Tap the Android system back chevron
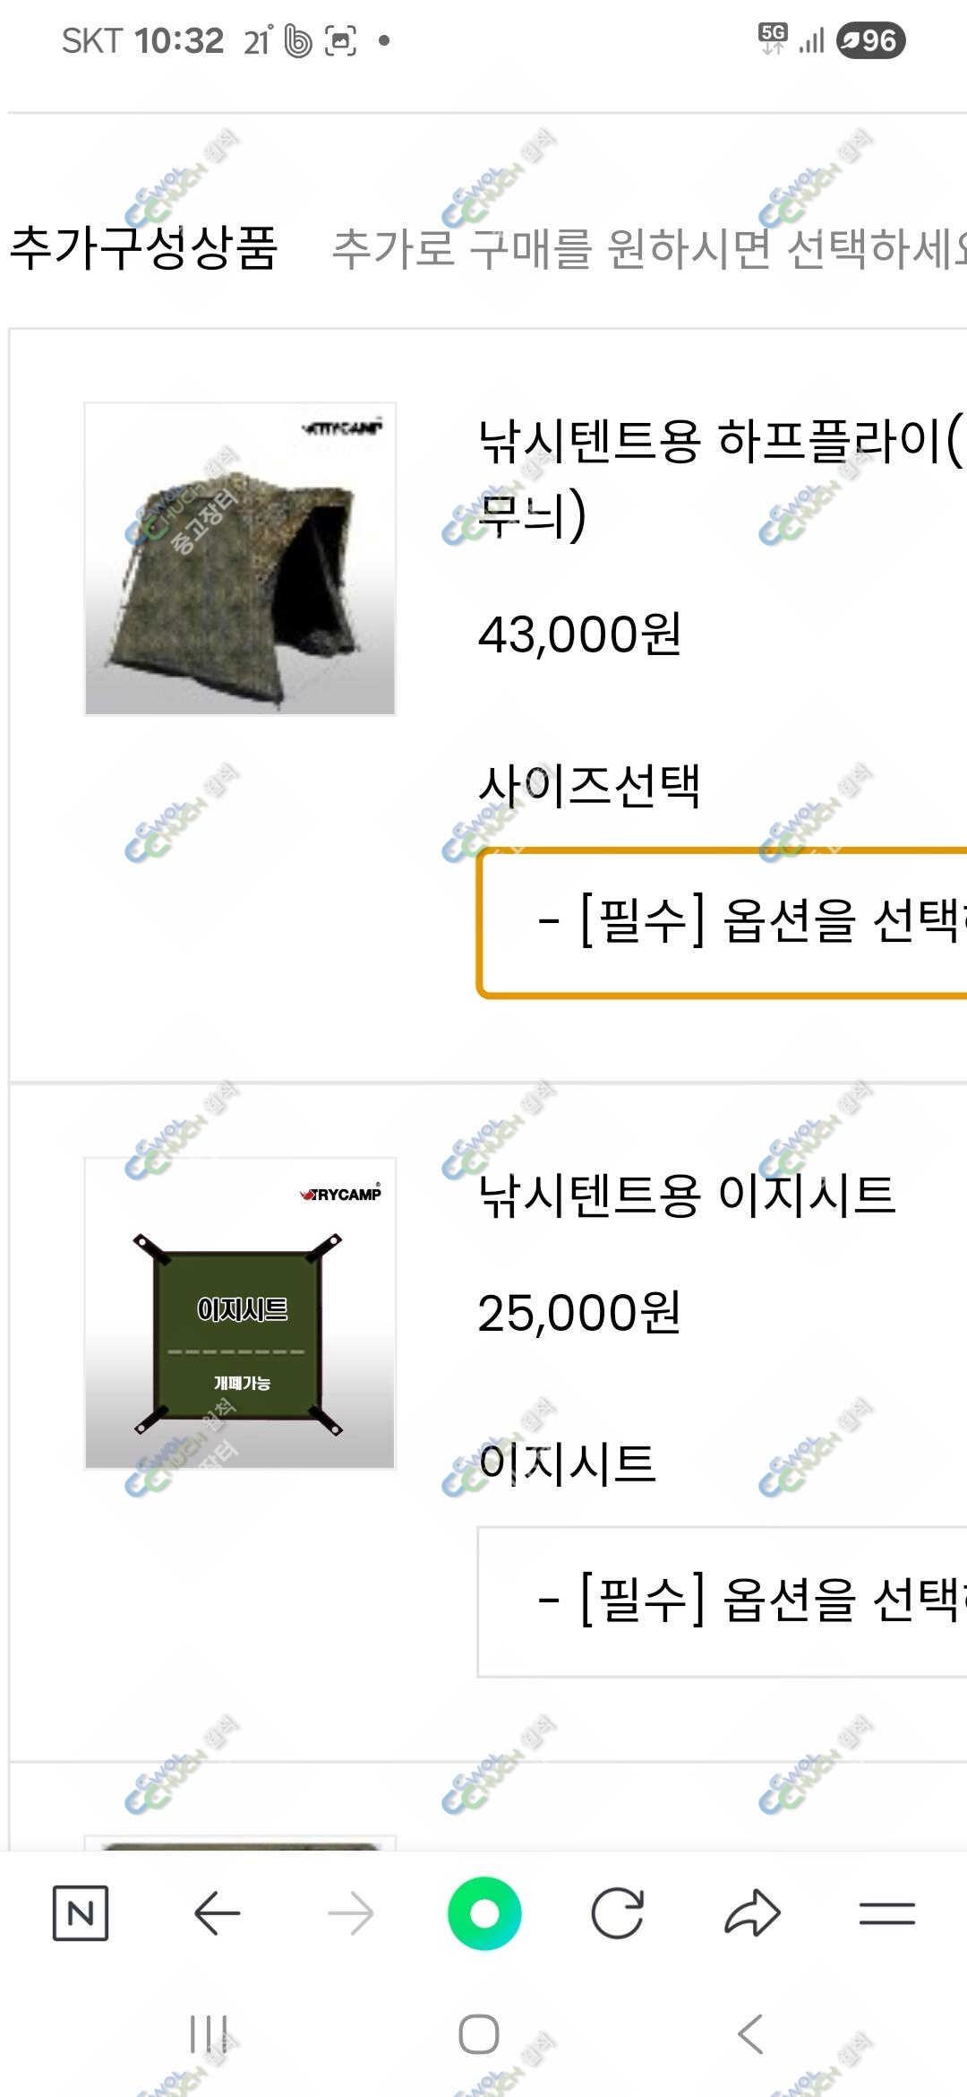The width and height of the screenshot is (967, 2097). [x=750, y=2034]
